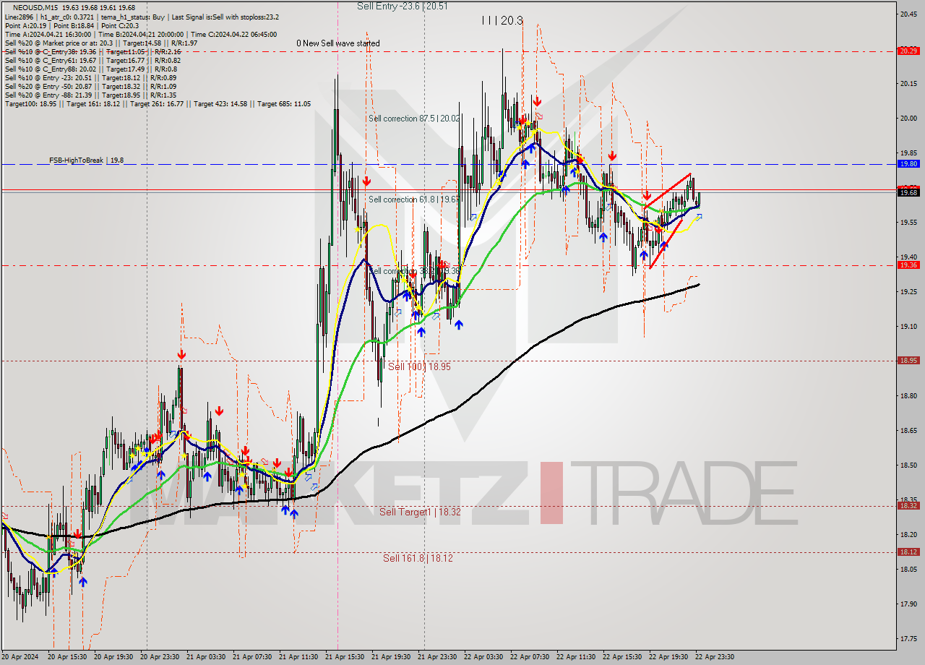Click the 'Sell %20 @ Entry -50' line
This screenshot has height=665, width=925.
[x=90, y=86]
